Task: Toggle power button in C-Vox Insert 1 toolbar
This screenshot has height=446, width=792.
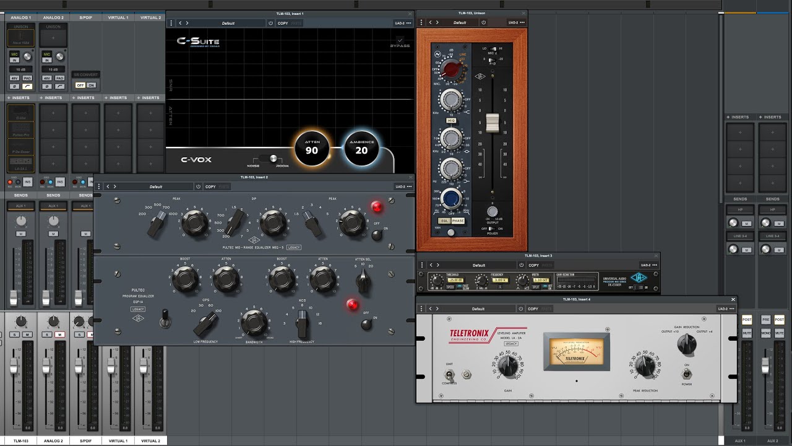Action: (x=270, y=23)
